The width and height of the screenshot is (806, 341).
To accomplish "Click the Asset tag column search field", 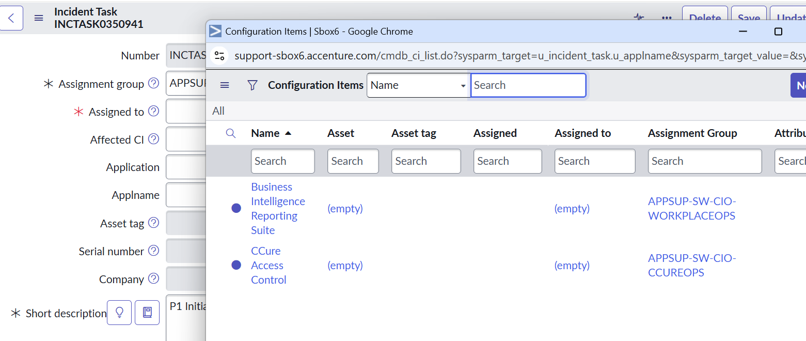I will 426,161.
